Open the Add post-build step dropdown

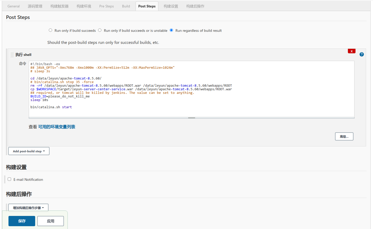pyautogui.click(x=29, y=151)
